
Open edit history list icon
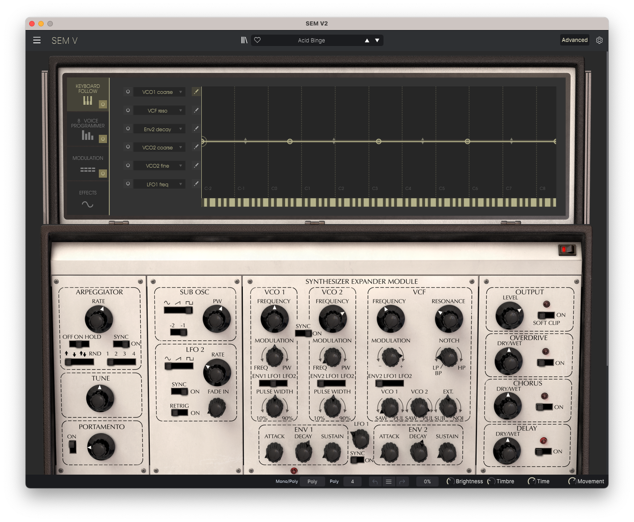(389, 481)
